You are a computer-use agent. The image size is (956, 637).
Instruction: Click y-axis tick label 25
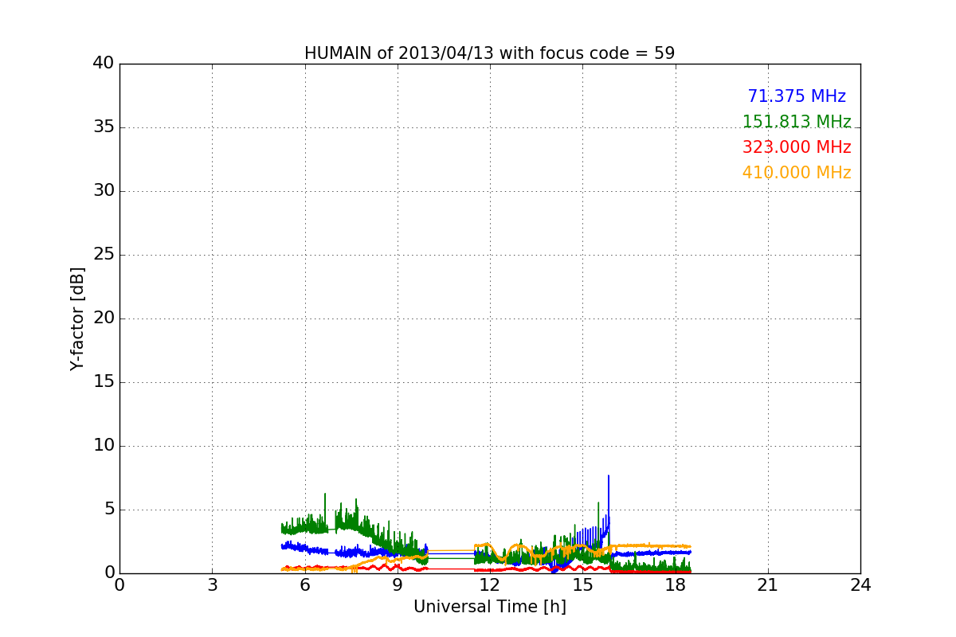coord(104,255)
